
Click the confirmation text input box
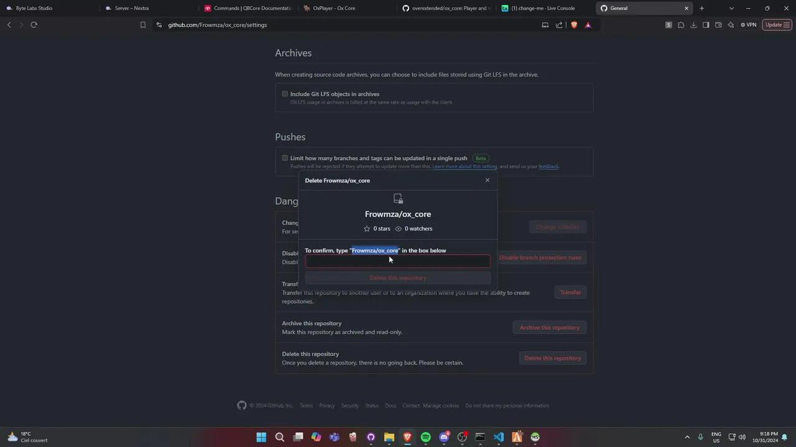pyautogui.click(x=397, y=261)
